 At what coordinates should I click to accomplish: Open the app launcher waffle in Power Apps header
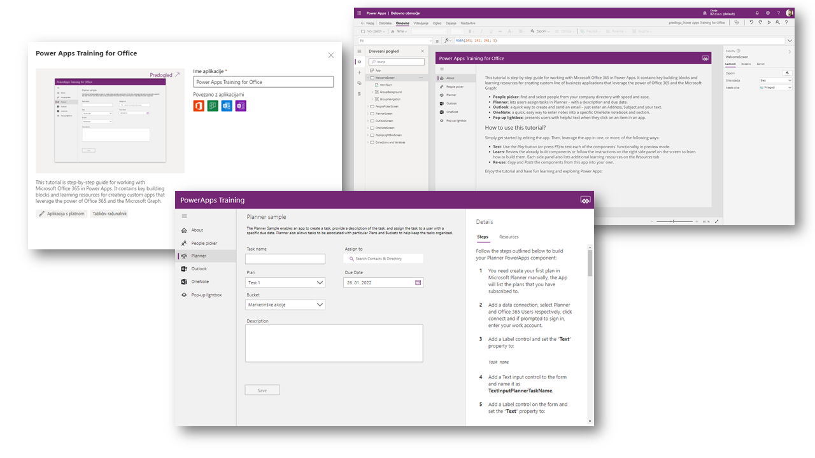(359, 13)
